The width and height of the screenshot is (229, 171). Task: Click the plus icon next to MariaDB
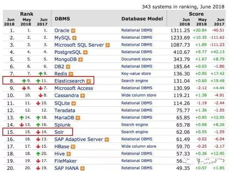pos(78,118)
